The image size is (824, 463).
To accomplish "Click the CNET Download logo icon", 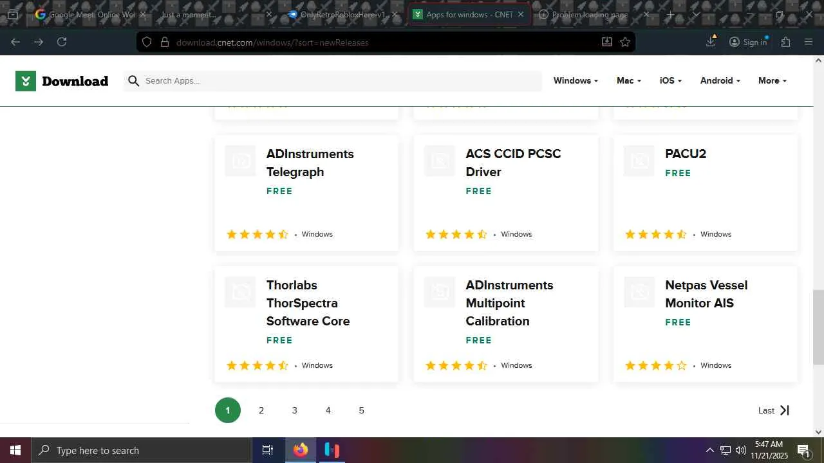I will click(x=26, y=81).
